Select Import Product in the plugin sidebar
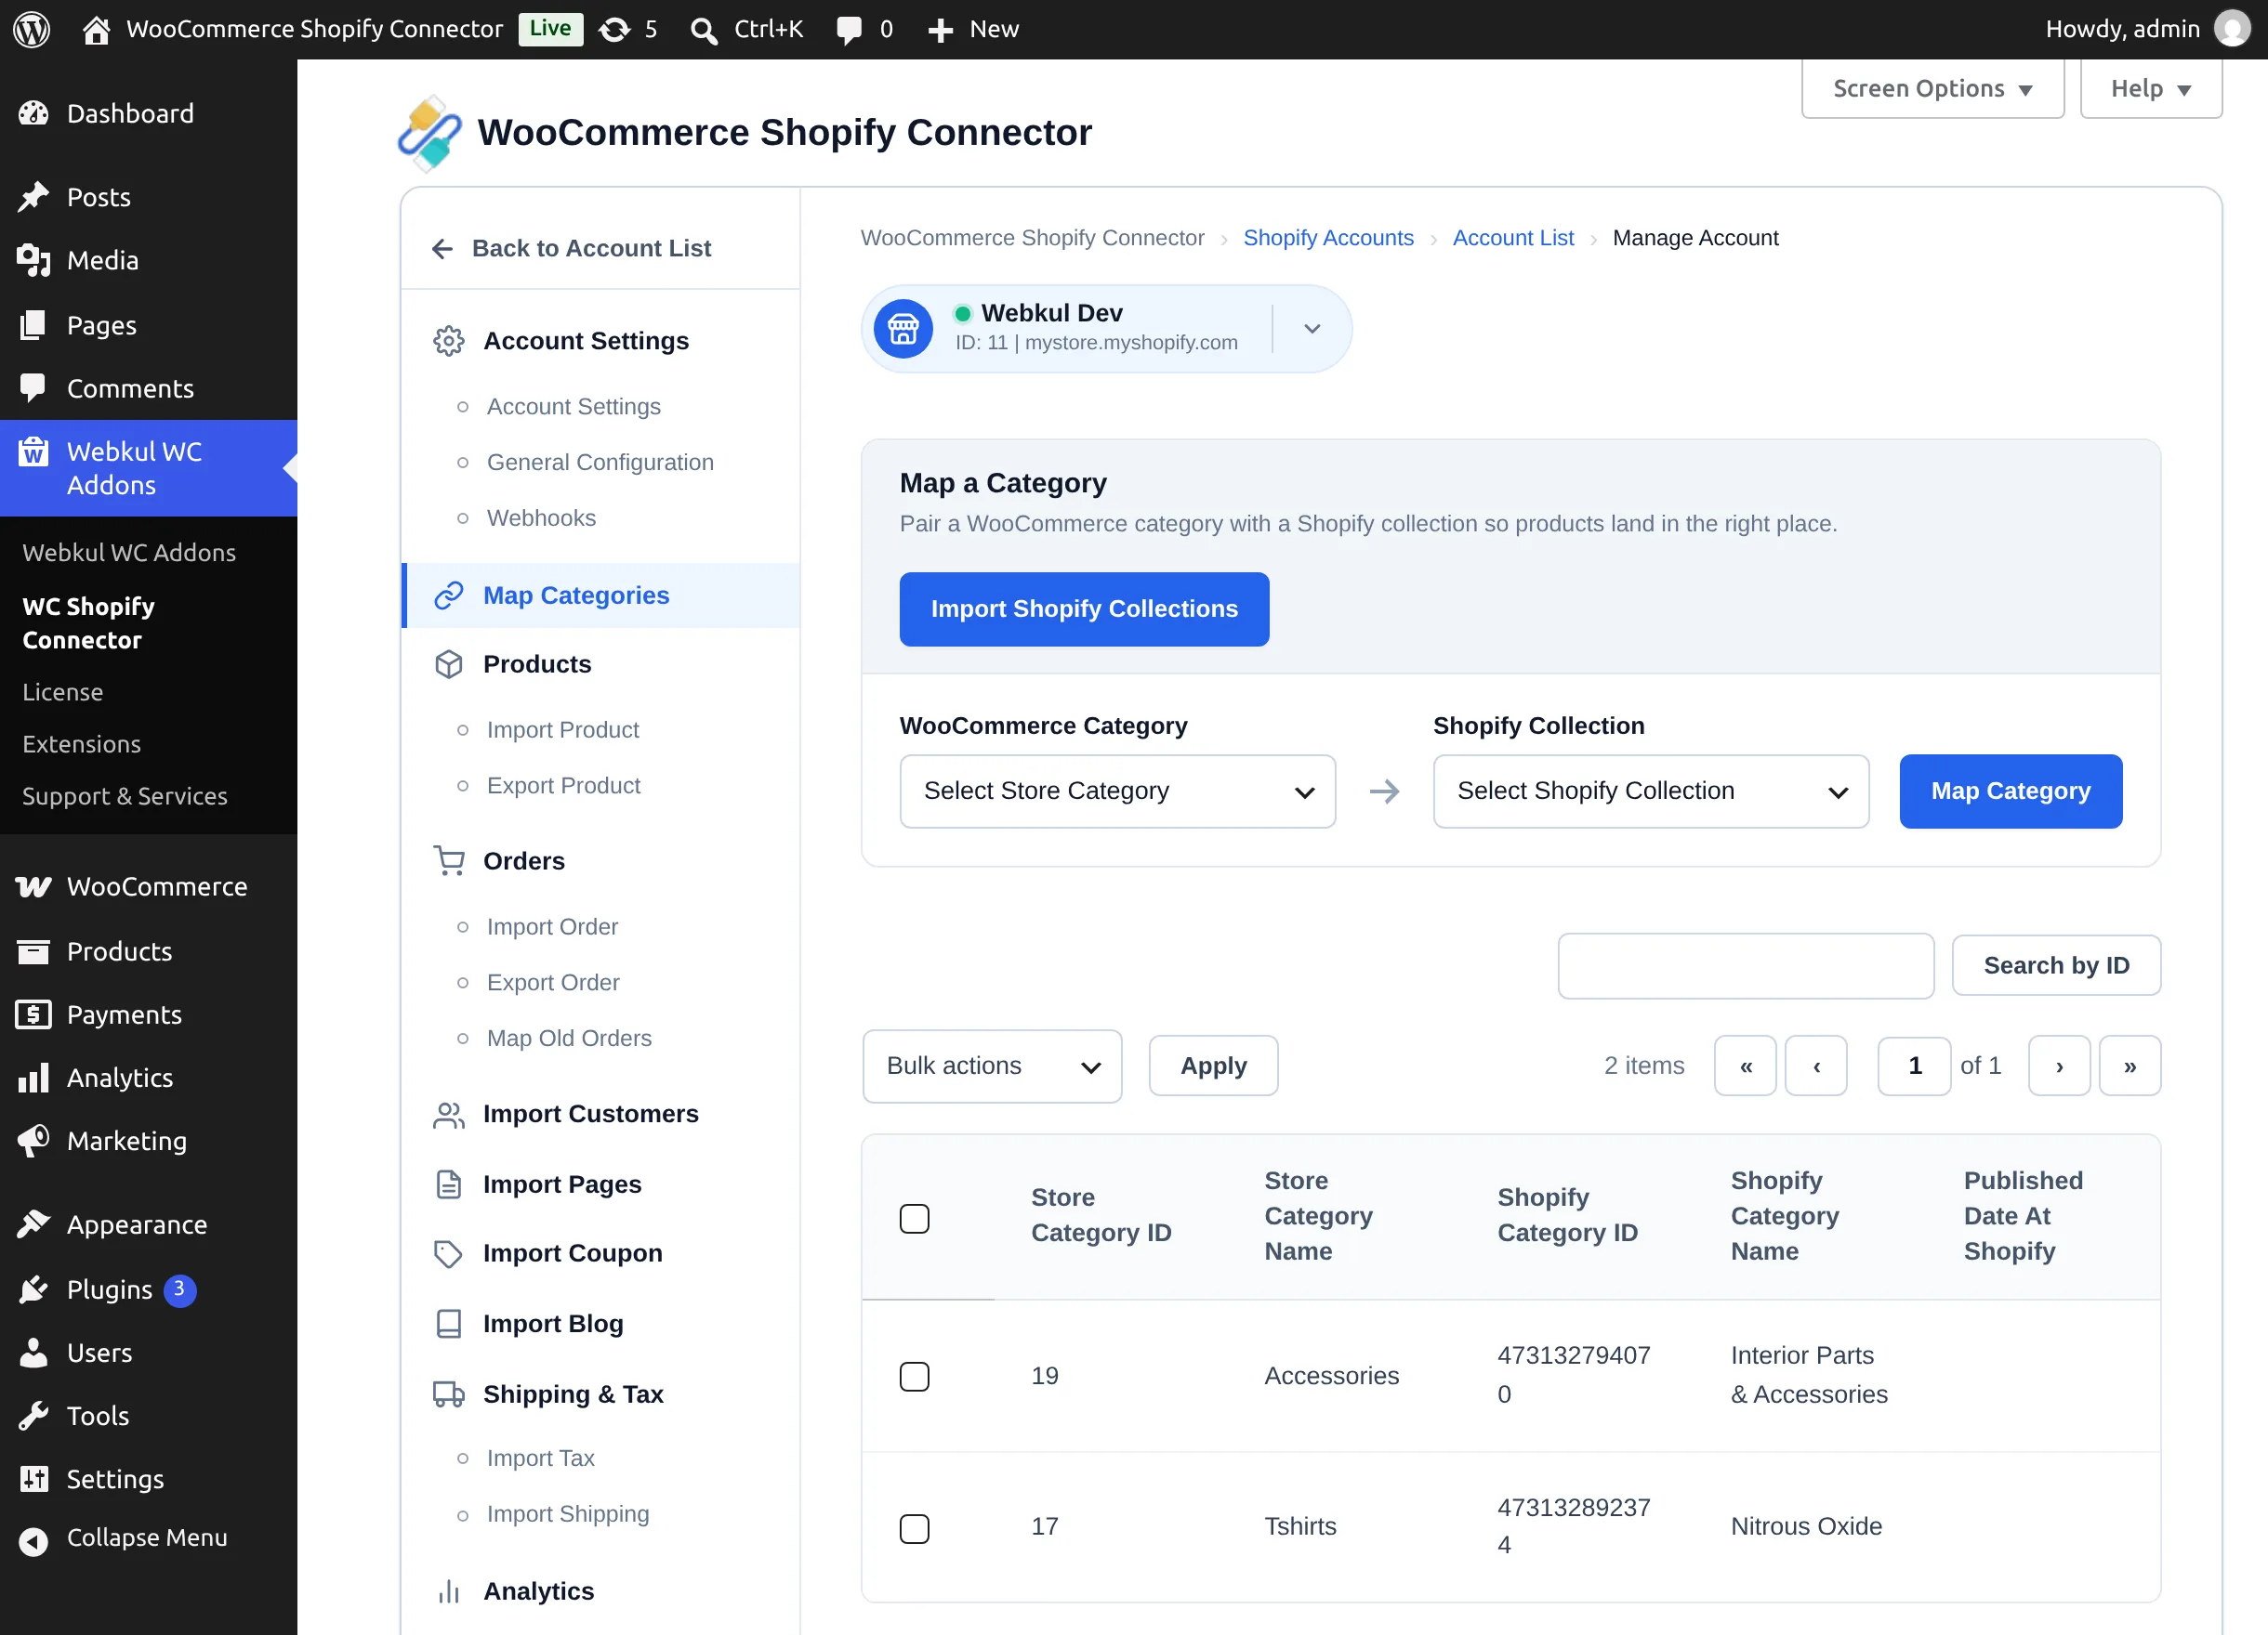 point(563,729)
